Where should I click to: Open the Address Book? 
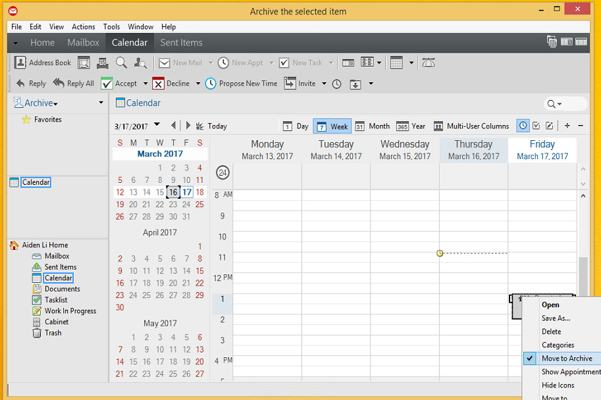43,63
